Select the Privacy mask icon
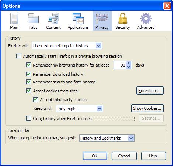Image resolution: width=174 pixels, height=167 pixels. (102, 18)
